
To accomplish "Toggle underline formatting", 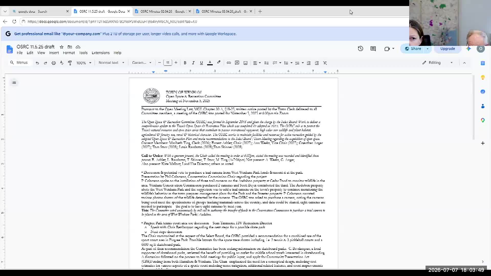I will (201, 63).
